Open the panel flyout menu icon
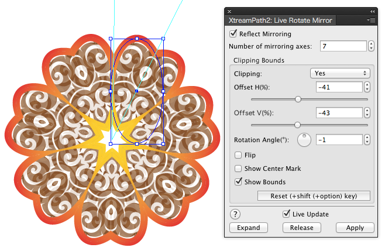Viewport: 385px width, 251px height. [371, 20]
